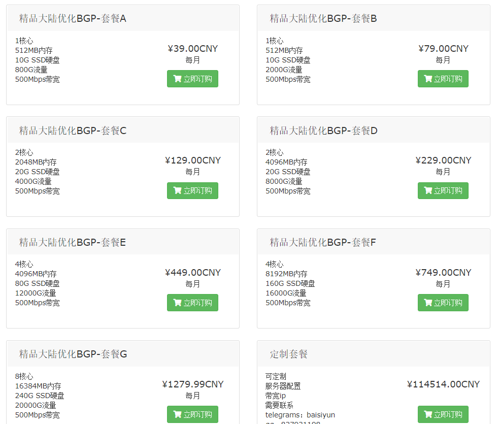
Task: Click cart icon in 定制套餐 order button
Action: (428, 414)
